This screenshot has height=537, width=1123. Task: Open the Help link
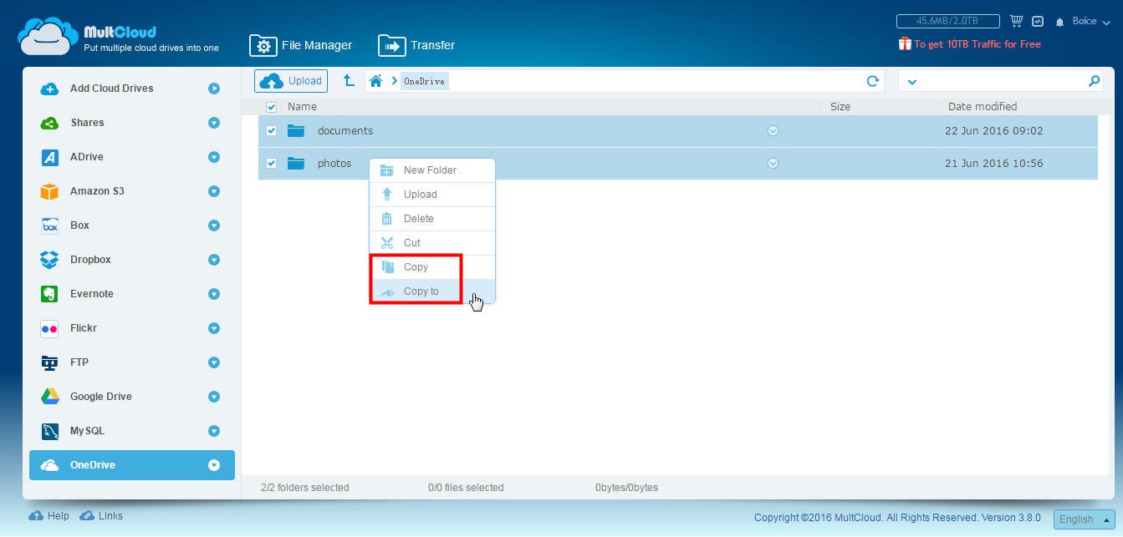pyautogui.click(x=49, y=516)
